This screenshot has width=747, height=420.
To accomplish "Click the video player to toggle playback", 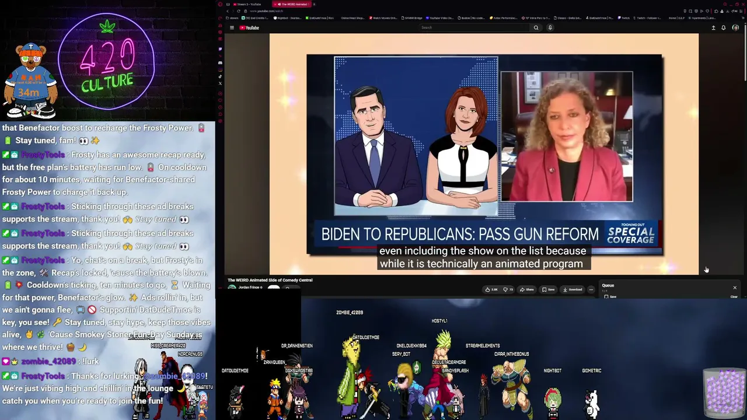I will click(x=484, y=154).
